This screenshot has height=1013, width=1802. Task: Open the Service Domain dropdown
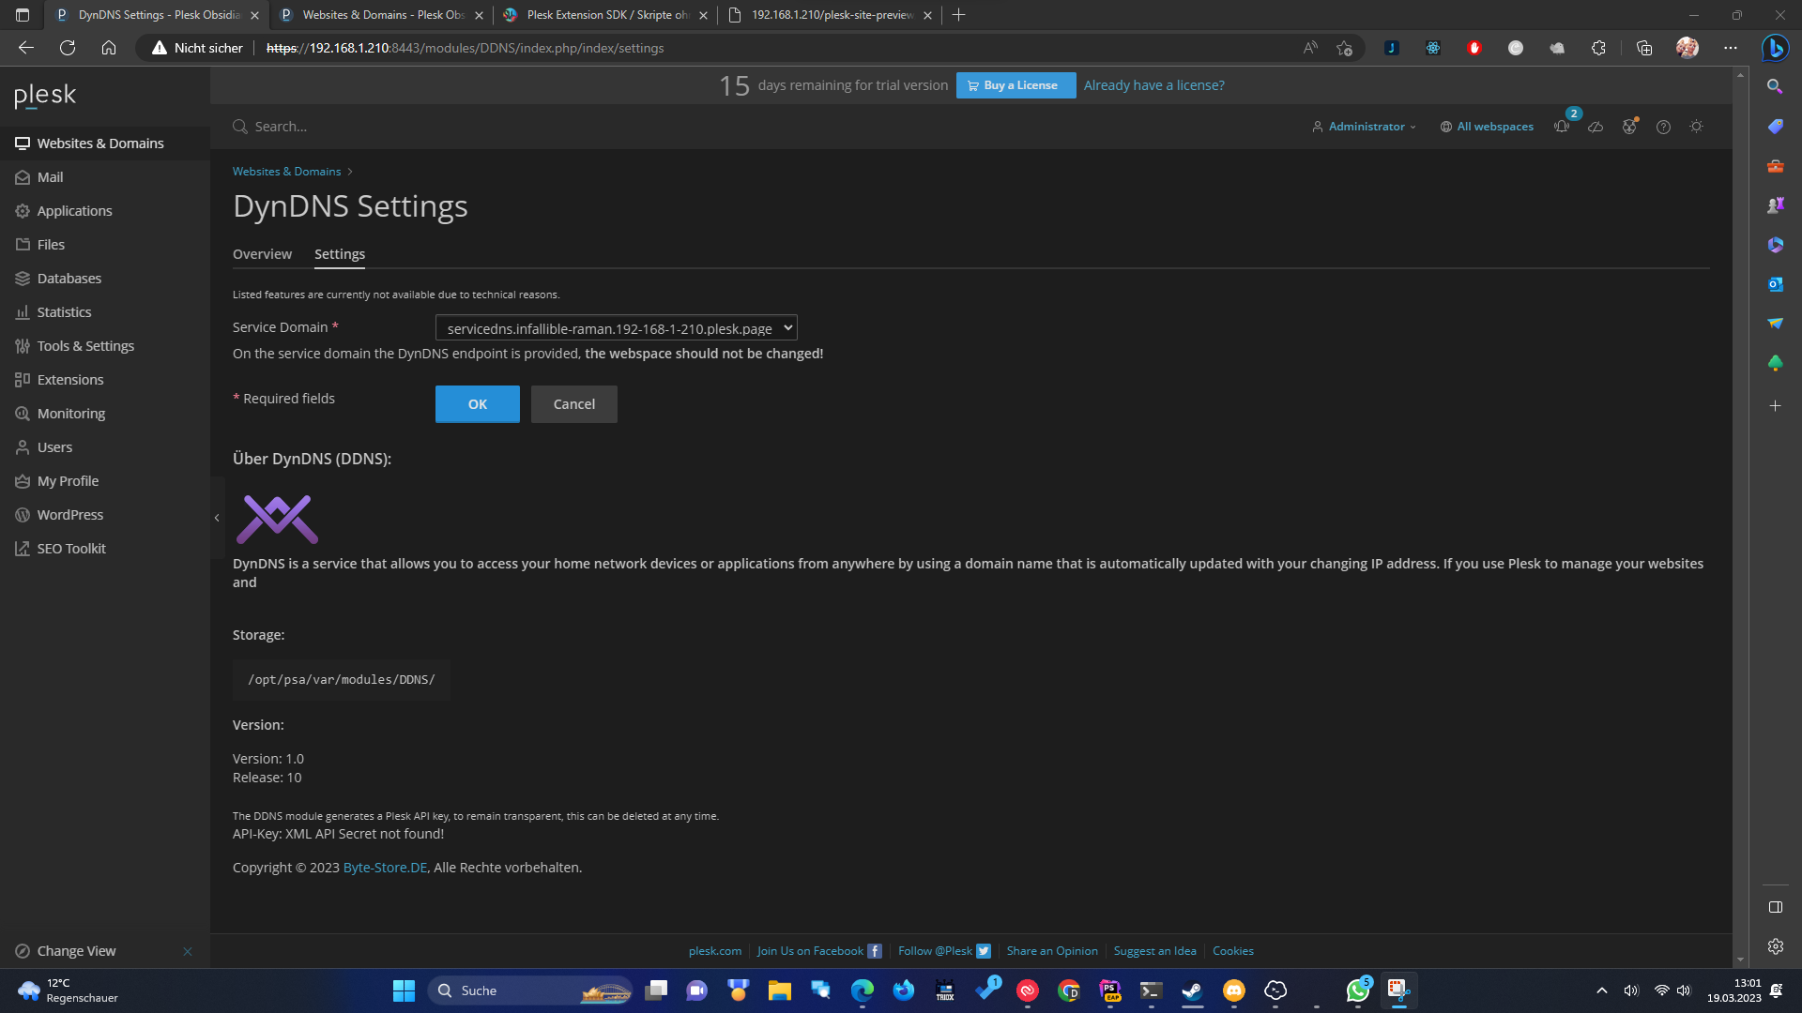[616, 328]
